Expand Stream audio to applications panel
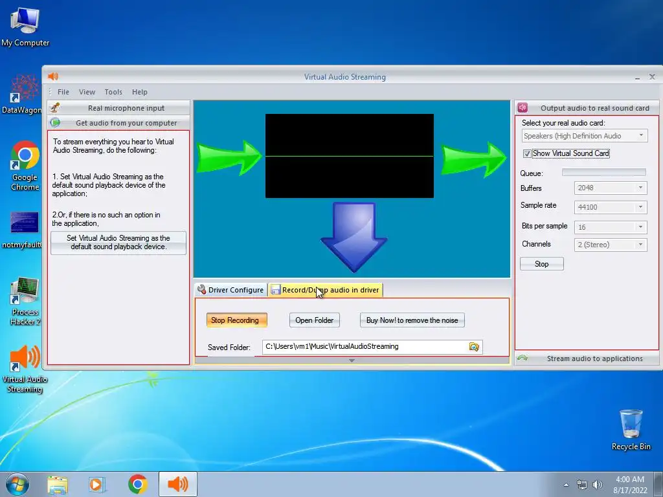The height and width of the screenshot is (497, 663). [587, 359]
